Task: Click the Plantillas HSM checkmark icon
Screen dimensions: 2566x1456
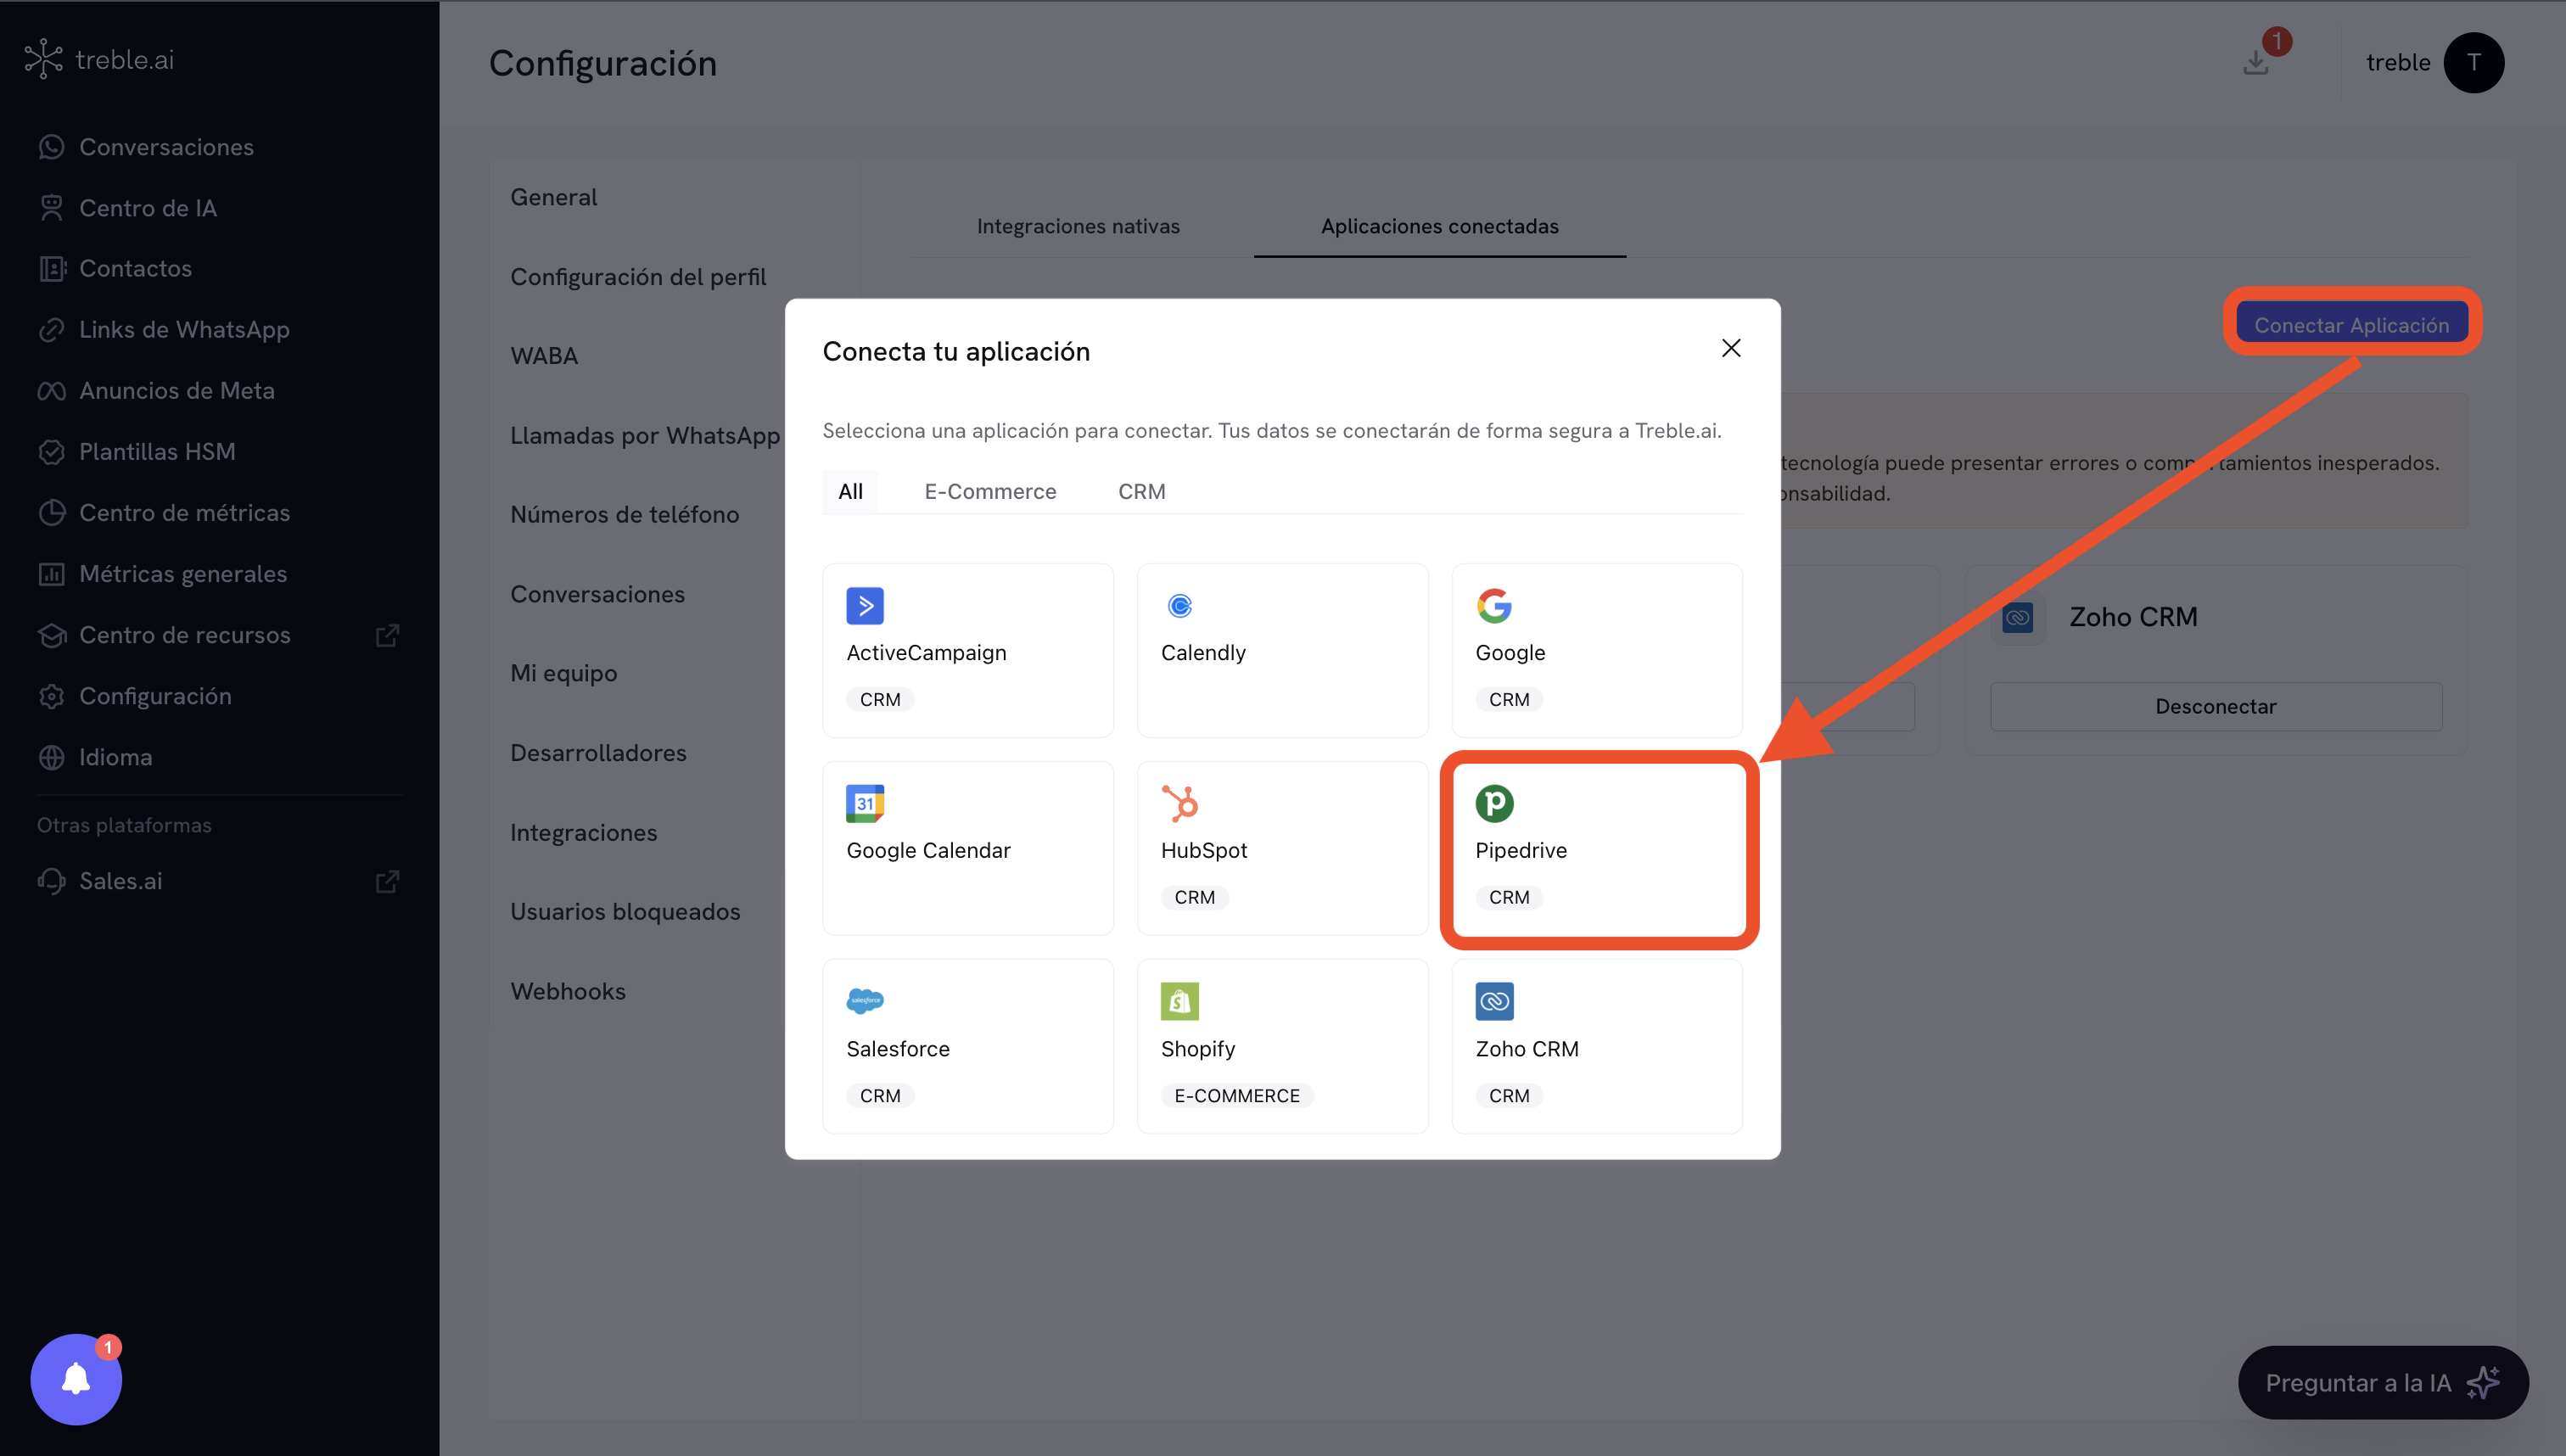Action: click(52, 452)
